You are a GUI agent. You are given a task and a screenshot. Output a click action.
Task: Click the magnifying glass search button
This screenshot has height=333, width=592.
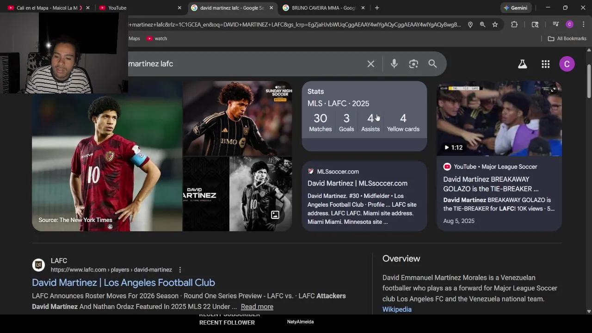click(x=432, y=64)
